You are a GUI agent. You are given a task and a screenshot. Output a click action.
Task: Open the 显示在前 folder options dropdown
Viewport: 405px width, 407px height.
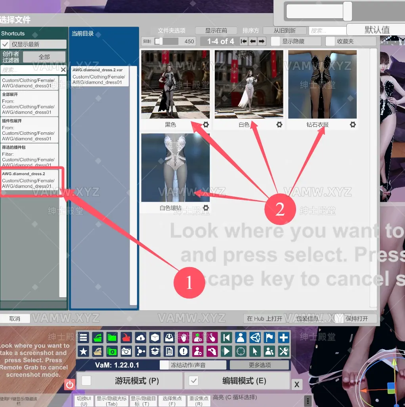coord(216,31)
